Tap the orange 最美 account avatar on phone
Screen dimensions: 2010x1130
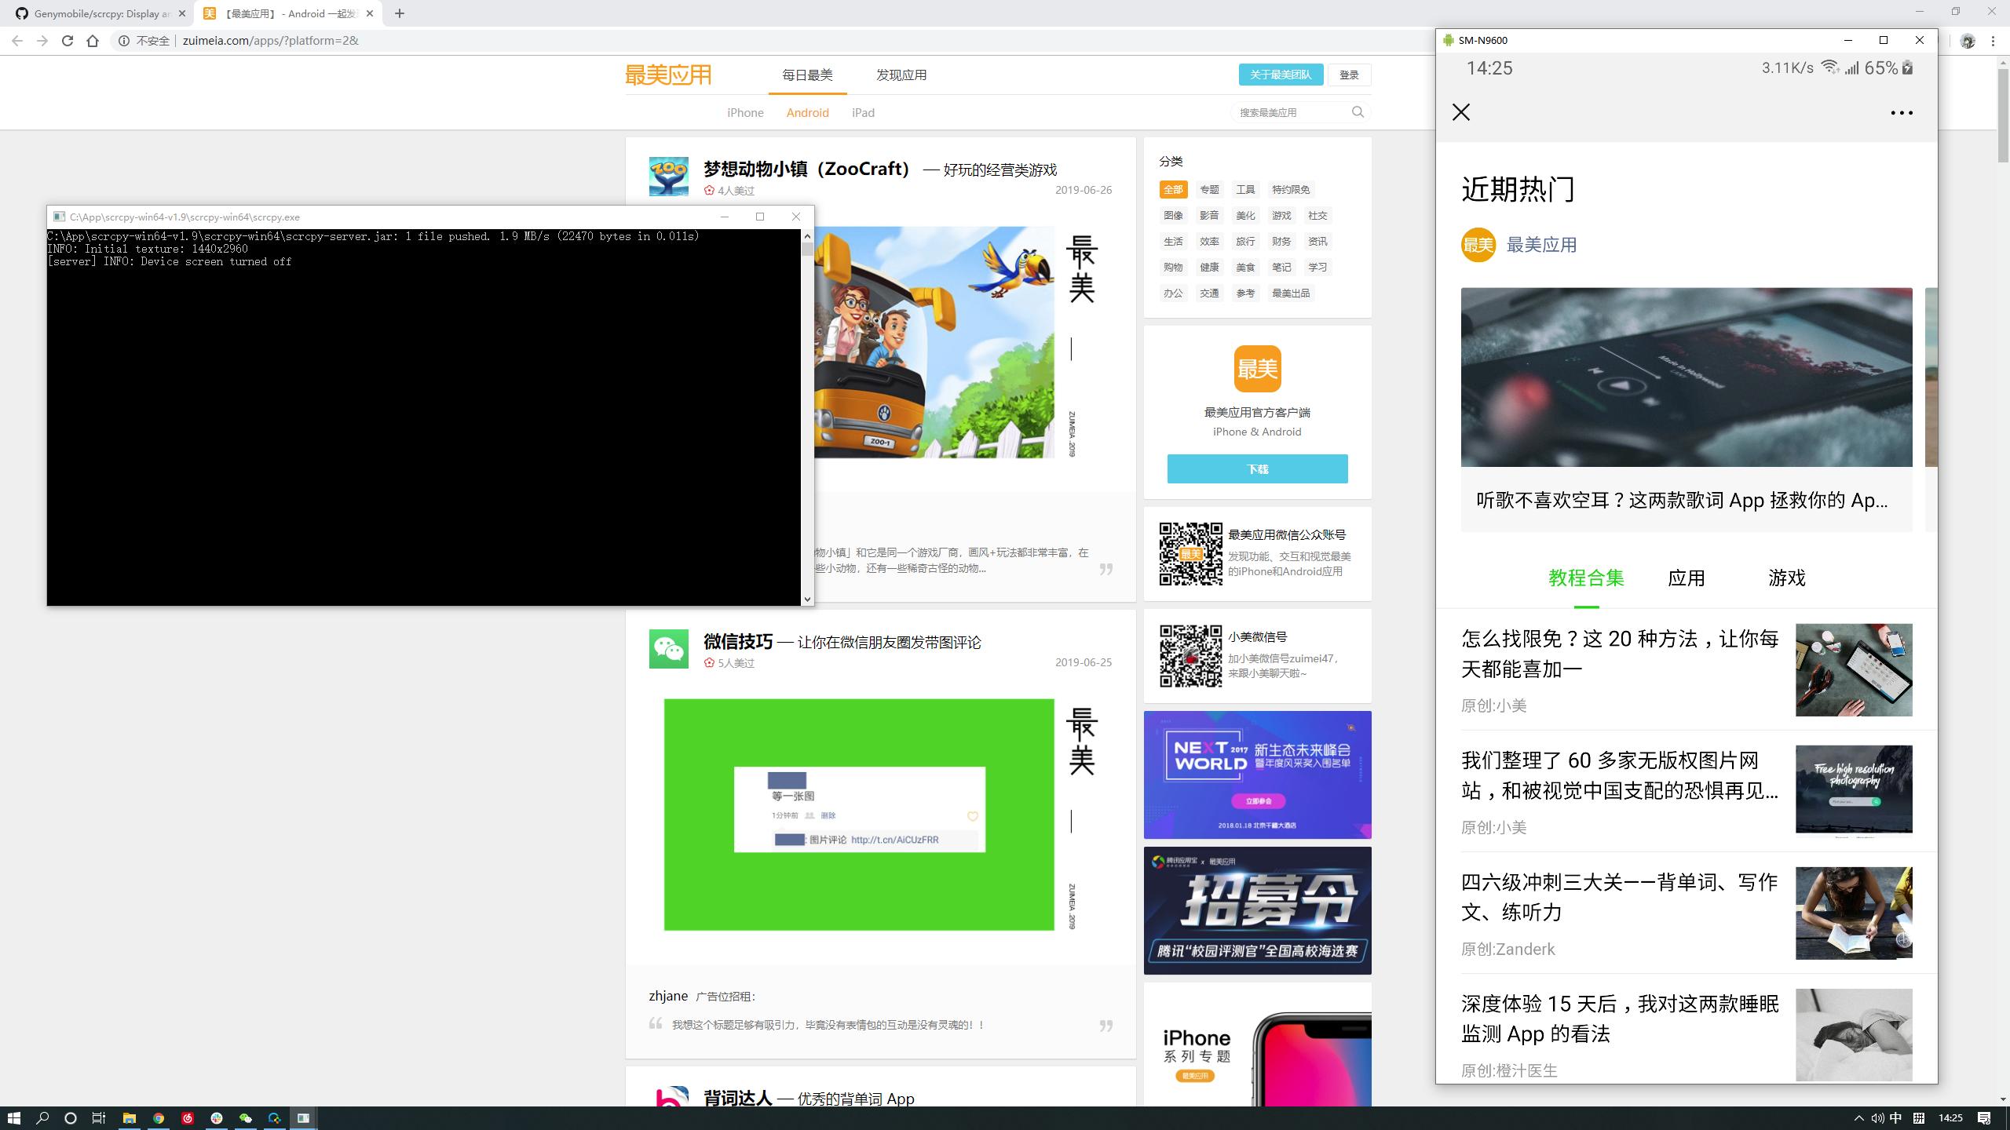(1478, 245)
